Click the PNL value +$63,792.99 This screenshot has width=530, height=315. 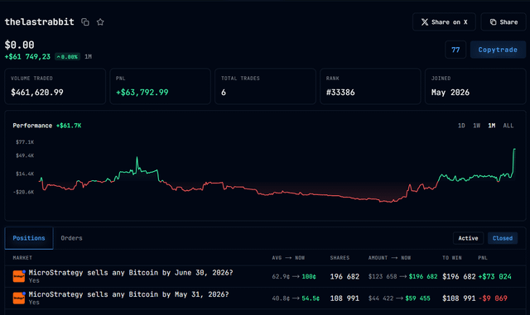[x=142, y=92]
